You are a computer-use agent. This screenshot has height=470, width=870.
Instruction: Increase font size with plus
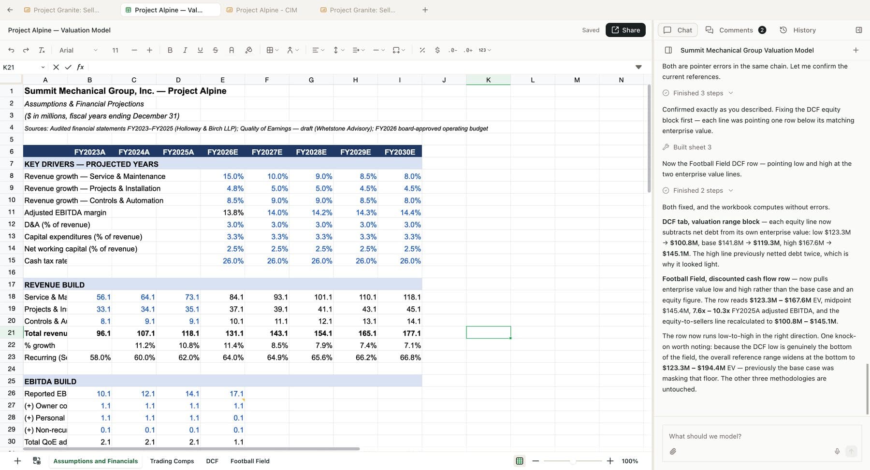[x=149, y=50]
